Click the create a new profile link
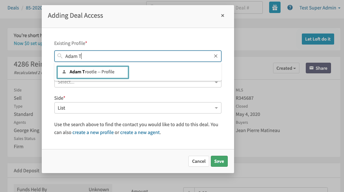This screenshot has width=344, height=192. pos(93,132)
